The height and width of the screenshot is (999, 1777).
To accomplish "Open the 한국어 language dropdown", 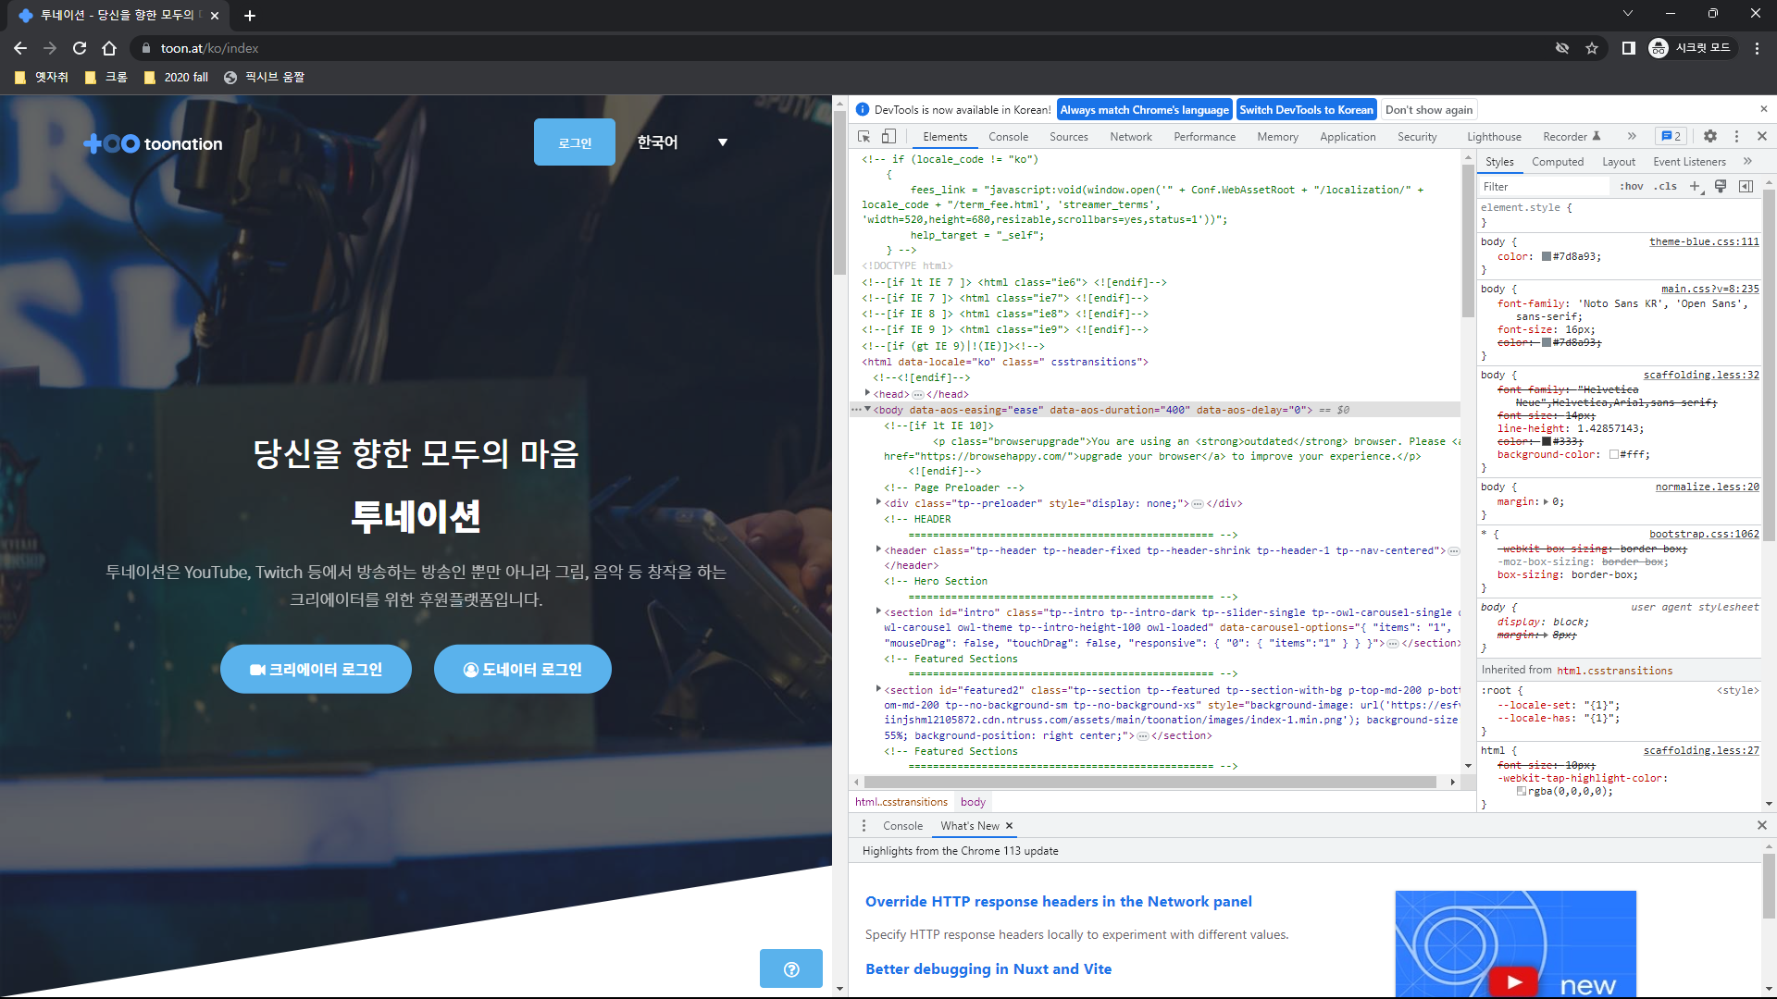I will coord(682,142).
